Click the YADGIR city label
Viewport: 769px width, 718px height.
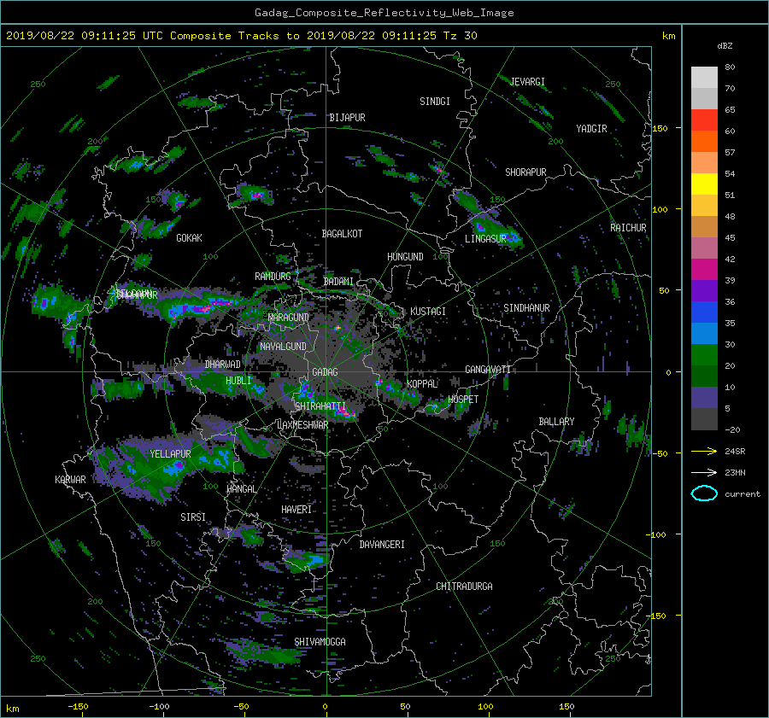(591, 129)
